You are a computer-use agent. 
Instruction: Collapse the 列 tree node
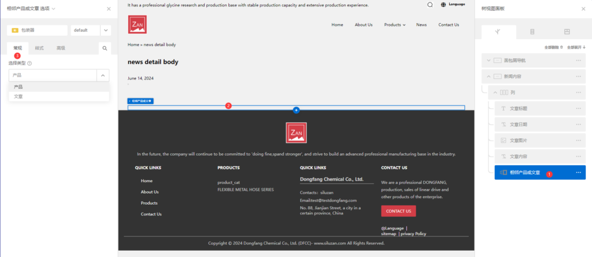point(495,92)
